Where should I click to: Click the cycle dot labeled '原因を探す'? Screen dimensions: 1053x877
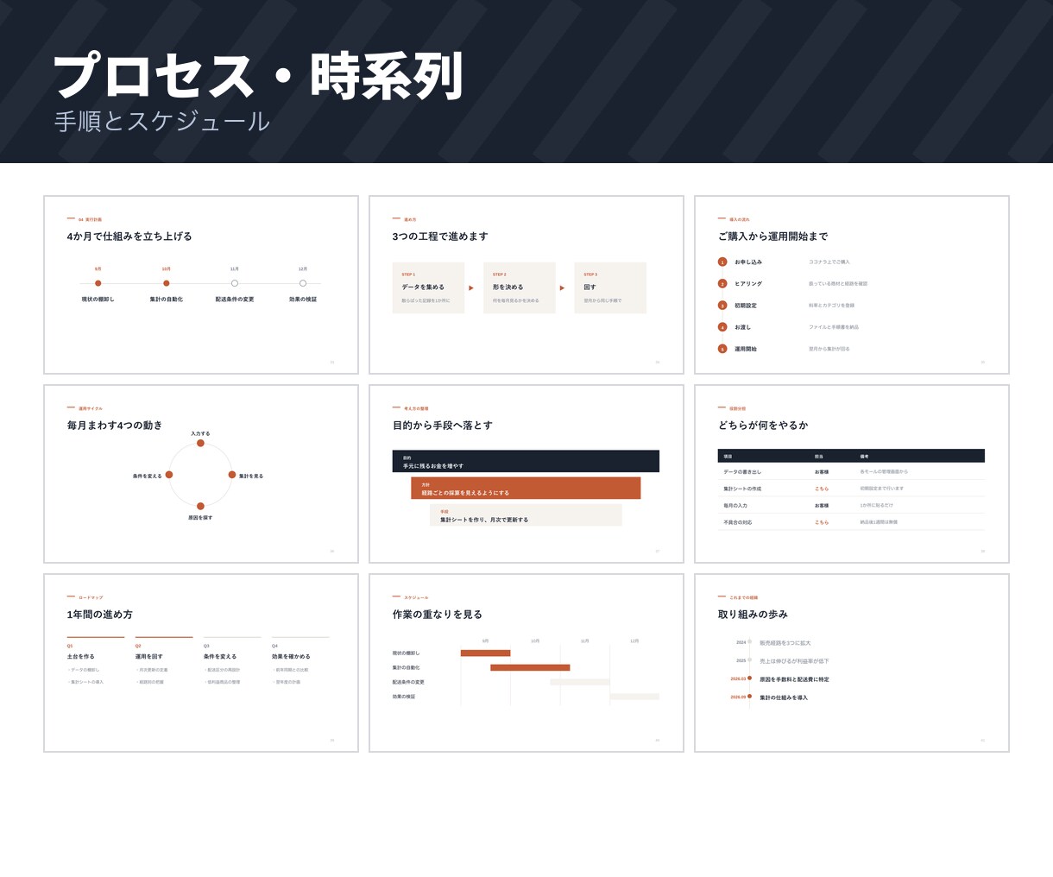click(200, 507)
